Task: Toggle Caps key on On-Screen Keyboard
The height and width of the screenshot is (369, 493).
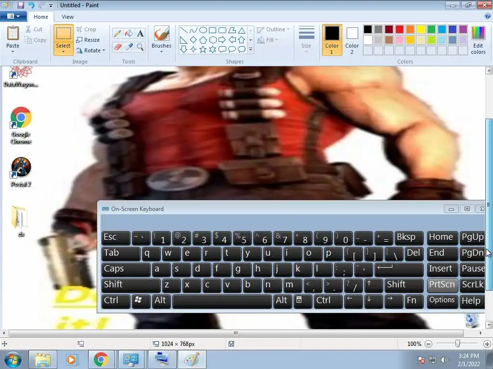Action: [x=126, y=269]
